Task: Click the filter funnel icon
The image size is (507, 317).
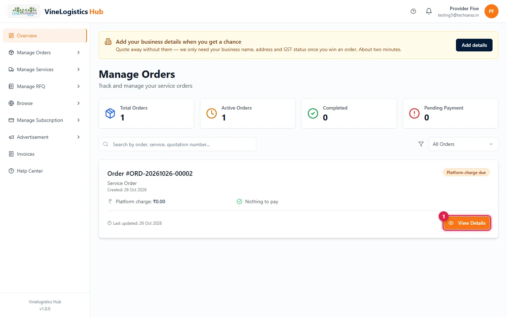Action: 421,144
